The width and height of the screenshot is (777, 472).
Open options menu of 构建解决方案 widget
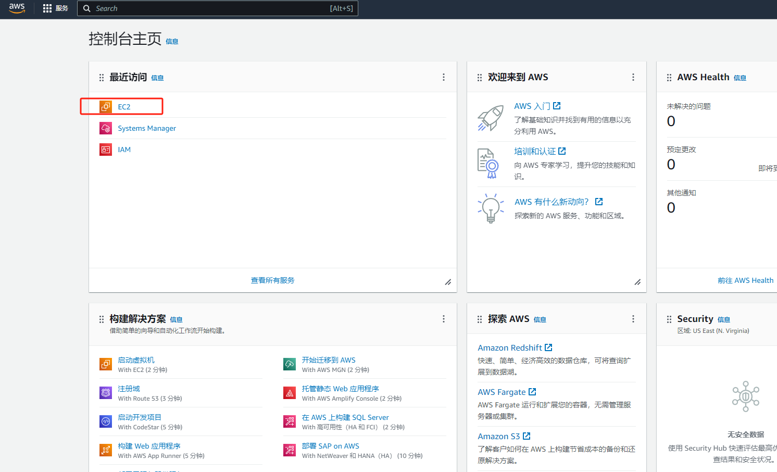point(444,319)
